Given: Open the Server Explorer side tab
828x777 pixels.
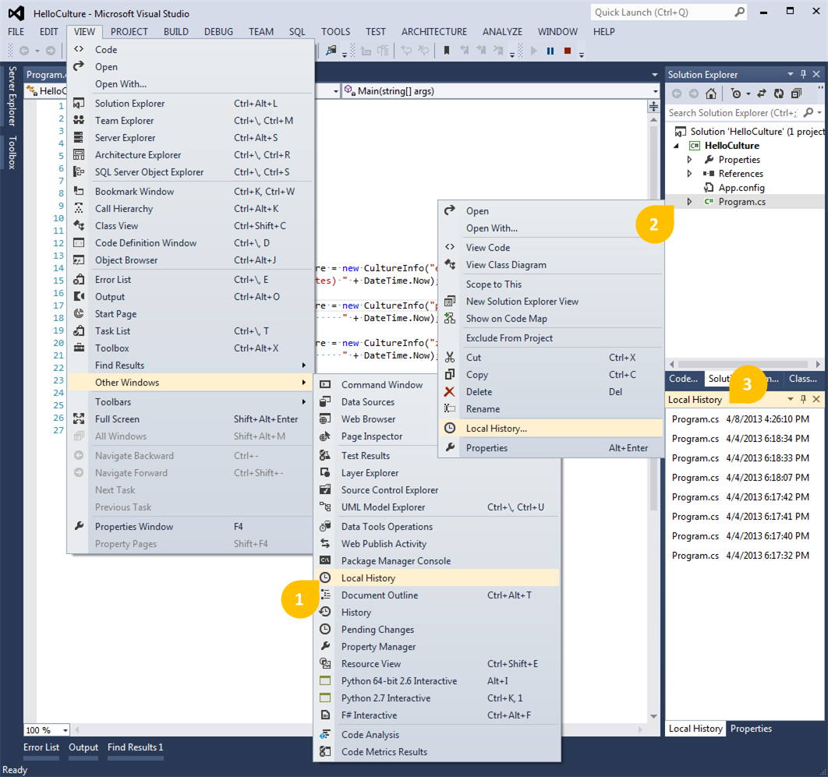Looking at the screenshot, I should [12, 96].
